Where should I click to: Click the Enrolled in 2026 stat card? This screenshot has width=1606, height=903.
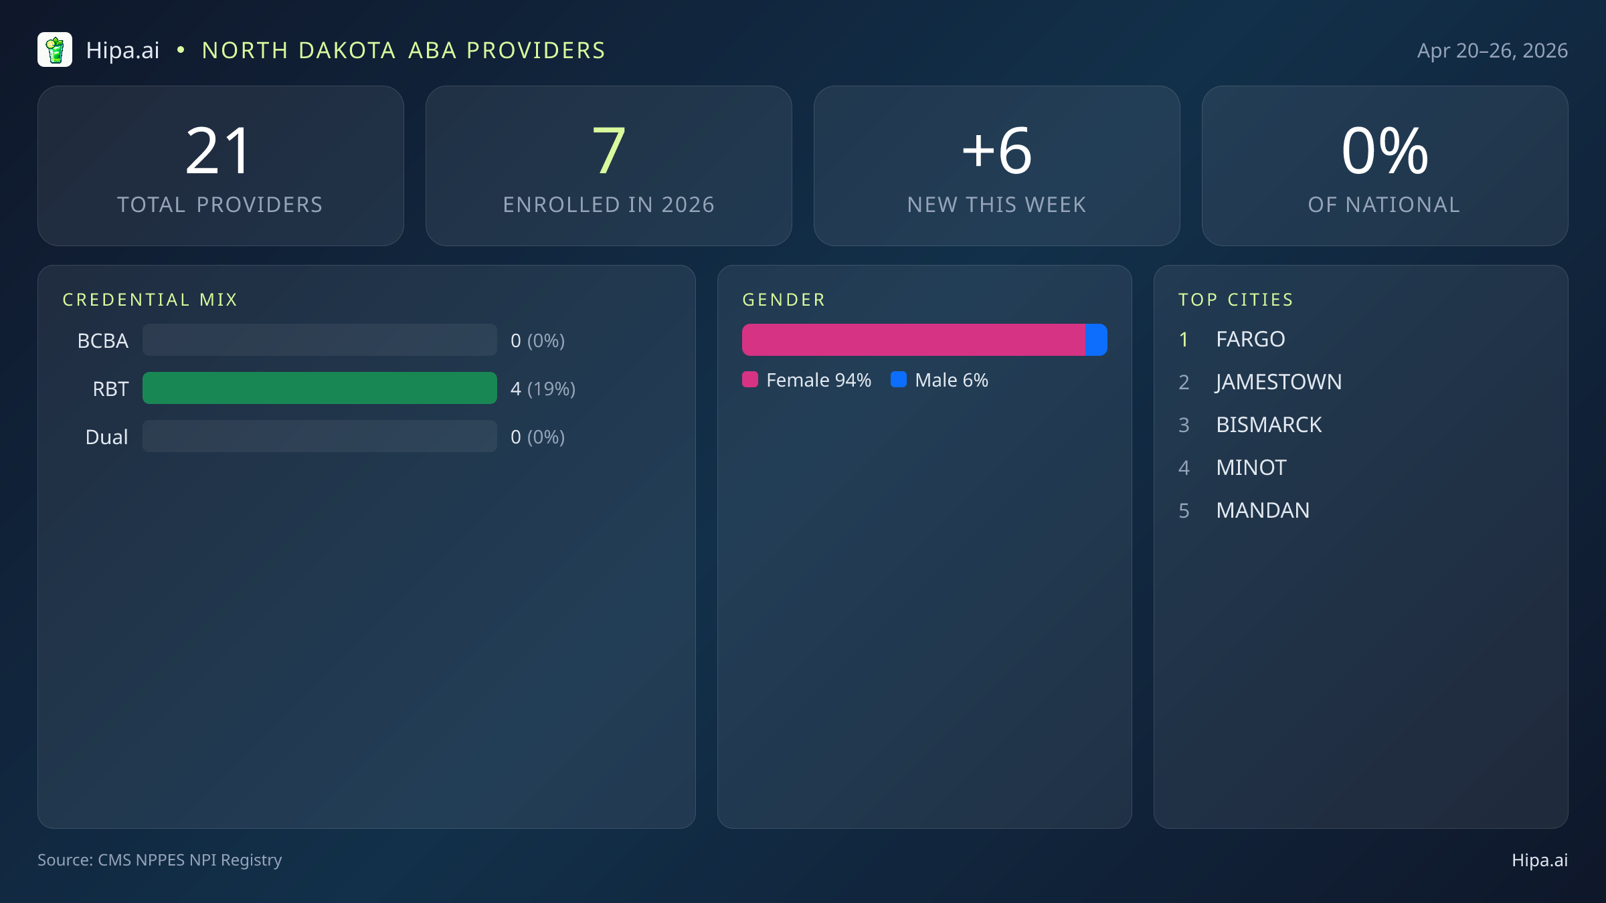click(x=609, y=165)
